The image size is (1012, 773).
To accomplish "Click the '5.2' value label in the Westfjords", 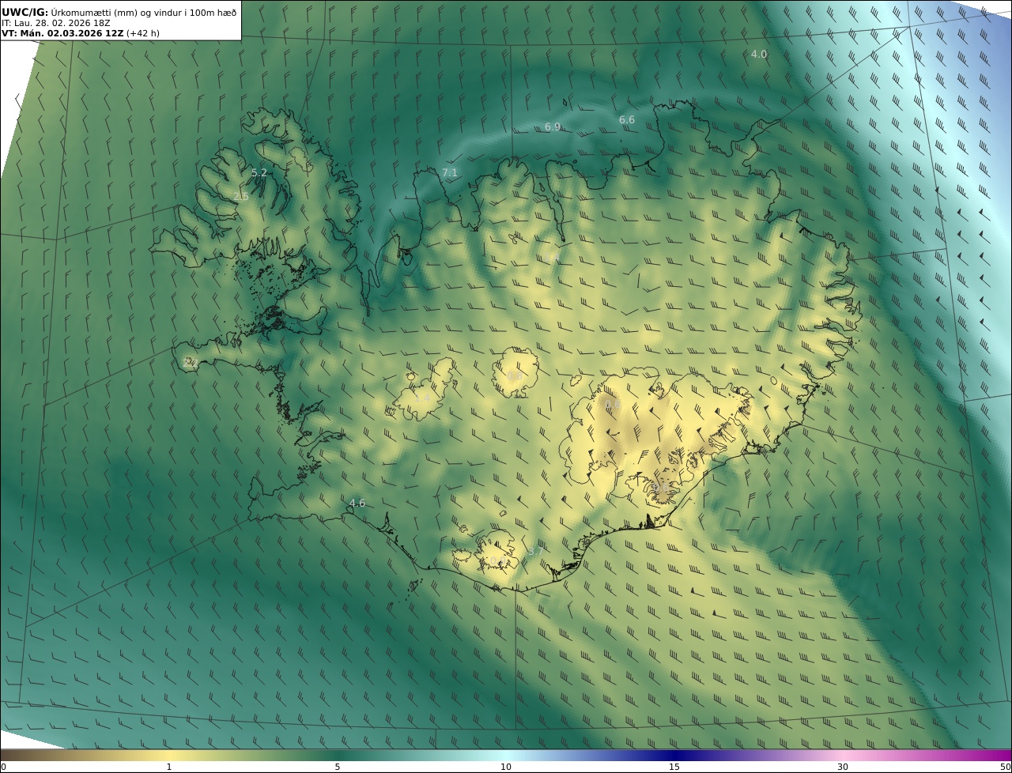I will [259, 173].
